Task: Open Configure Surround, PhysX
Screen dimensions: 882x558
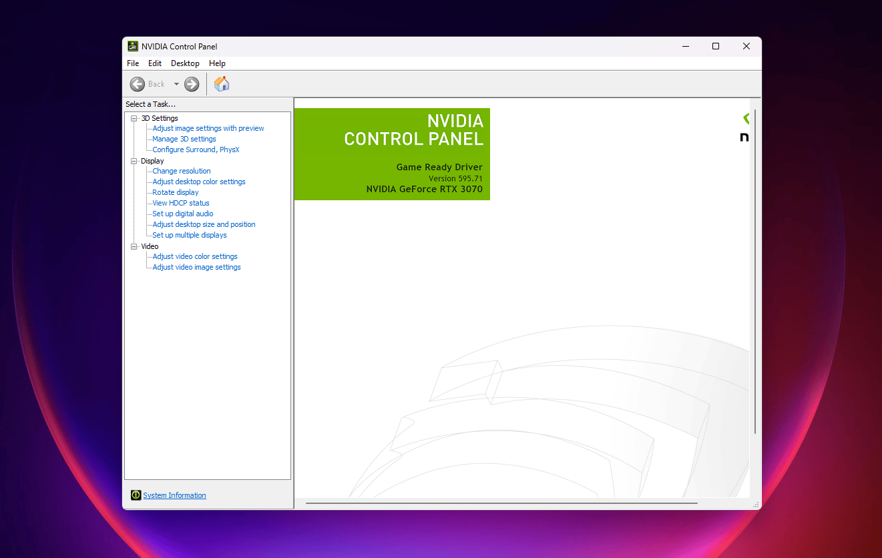Action: pos(196,150)
